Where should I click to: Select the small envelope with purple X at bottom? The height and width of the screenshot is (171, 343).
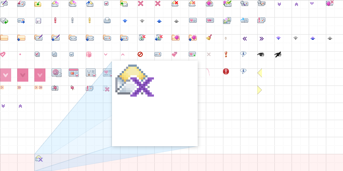pos(39,159)
